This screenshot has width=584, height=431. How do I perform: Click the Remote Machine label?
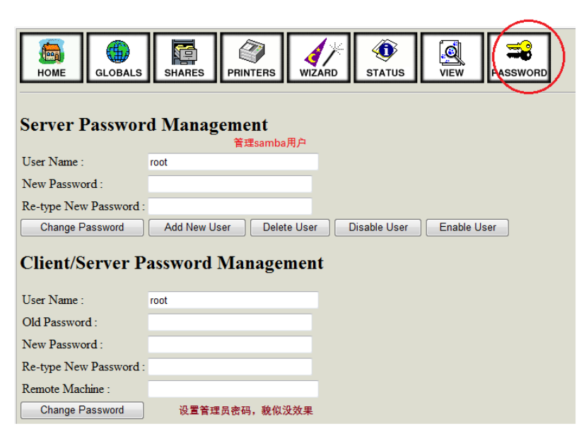coord(66,389)
